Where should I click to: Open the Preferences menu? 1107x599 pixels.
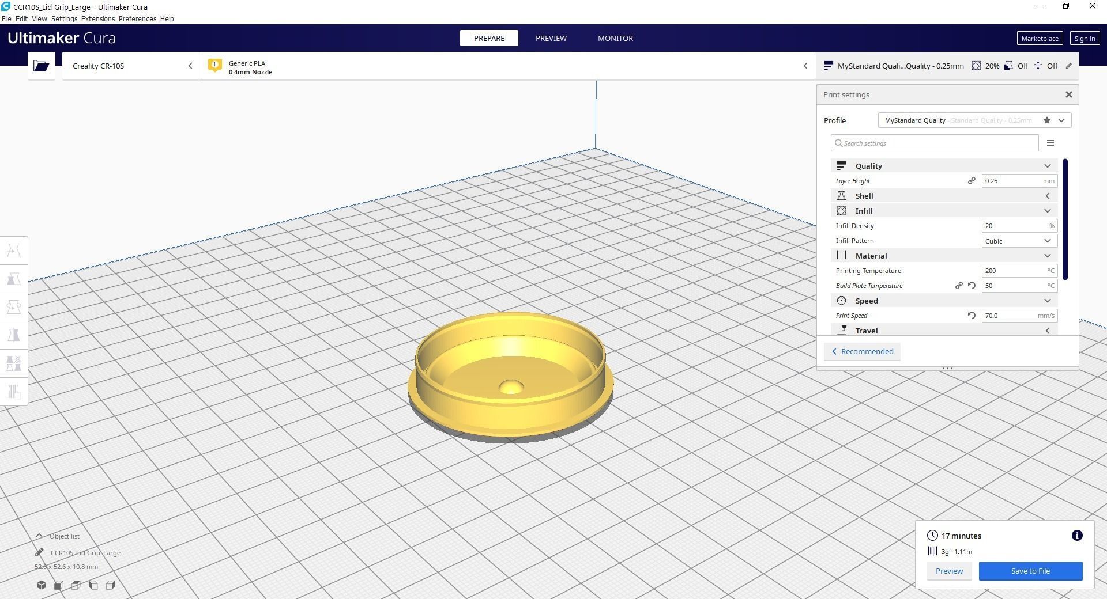tap(137, 18)
